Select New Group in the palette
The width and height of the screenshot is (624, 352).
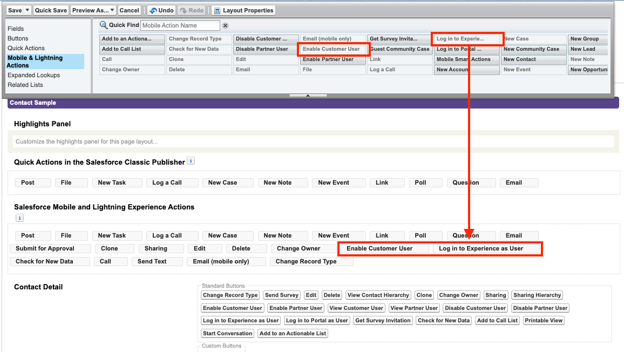588,39
